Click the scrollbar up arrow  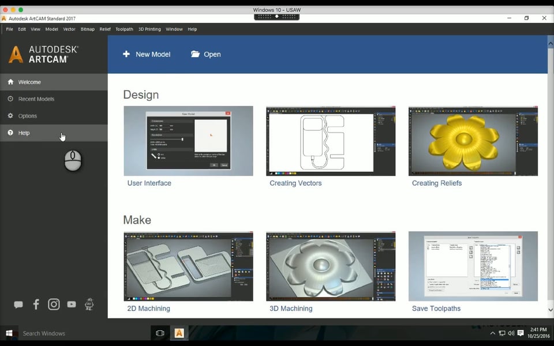click(551, 43)
